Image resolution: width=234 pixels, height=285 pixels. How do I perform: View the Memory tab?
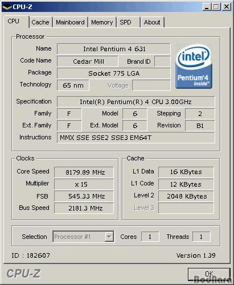102,22
